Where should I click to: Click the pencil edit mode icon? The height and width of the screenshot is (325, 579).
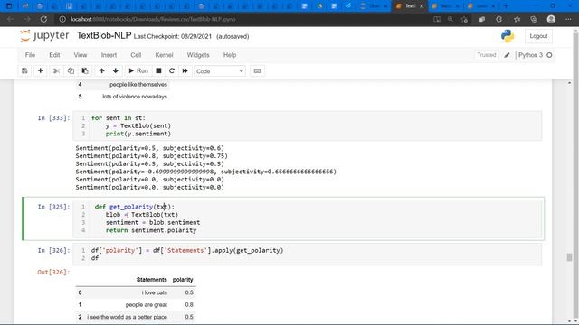[x=507, y=55]
